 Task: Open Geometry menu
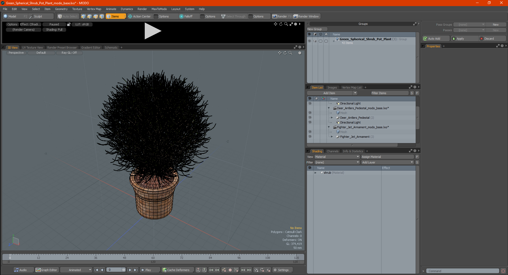pyautogui.click(x=61, y=9)
